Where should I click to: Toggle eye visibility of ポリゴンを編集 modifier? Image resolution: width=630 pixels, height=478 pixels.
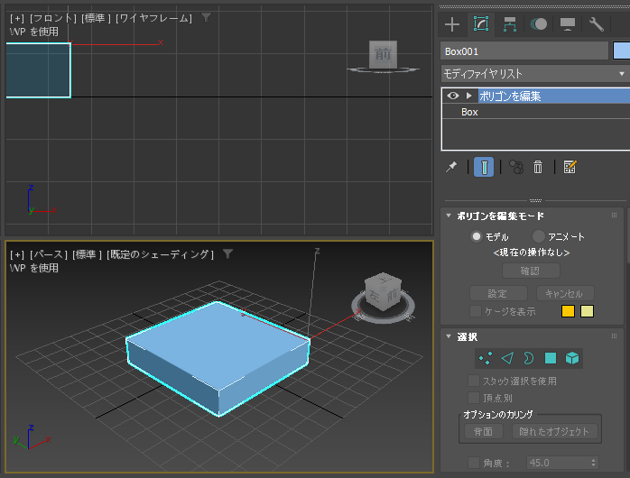[453, 96]
